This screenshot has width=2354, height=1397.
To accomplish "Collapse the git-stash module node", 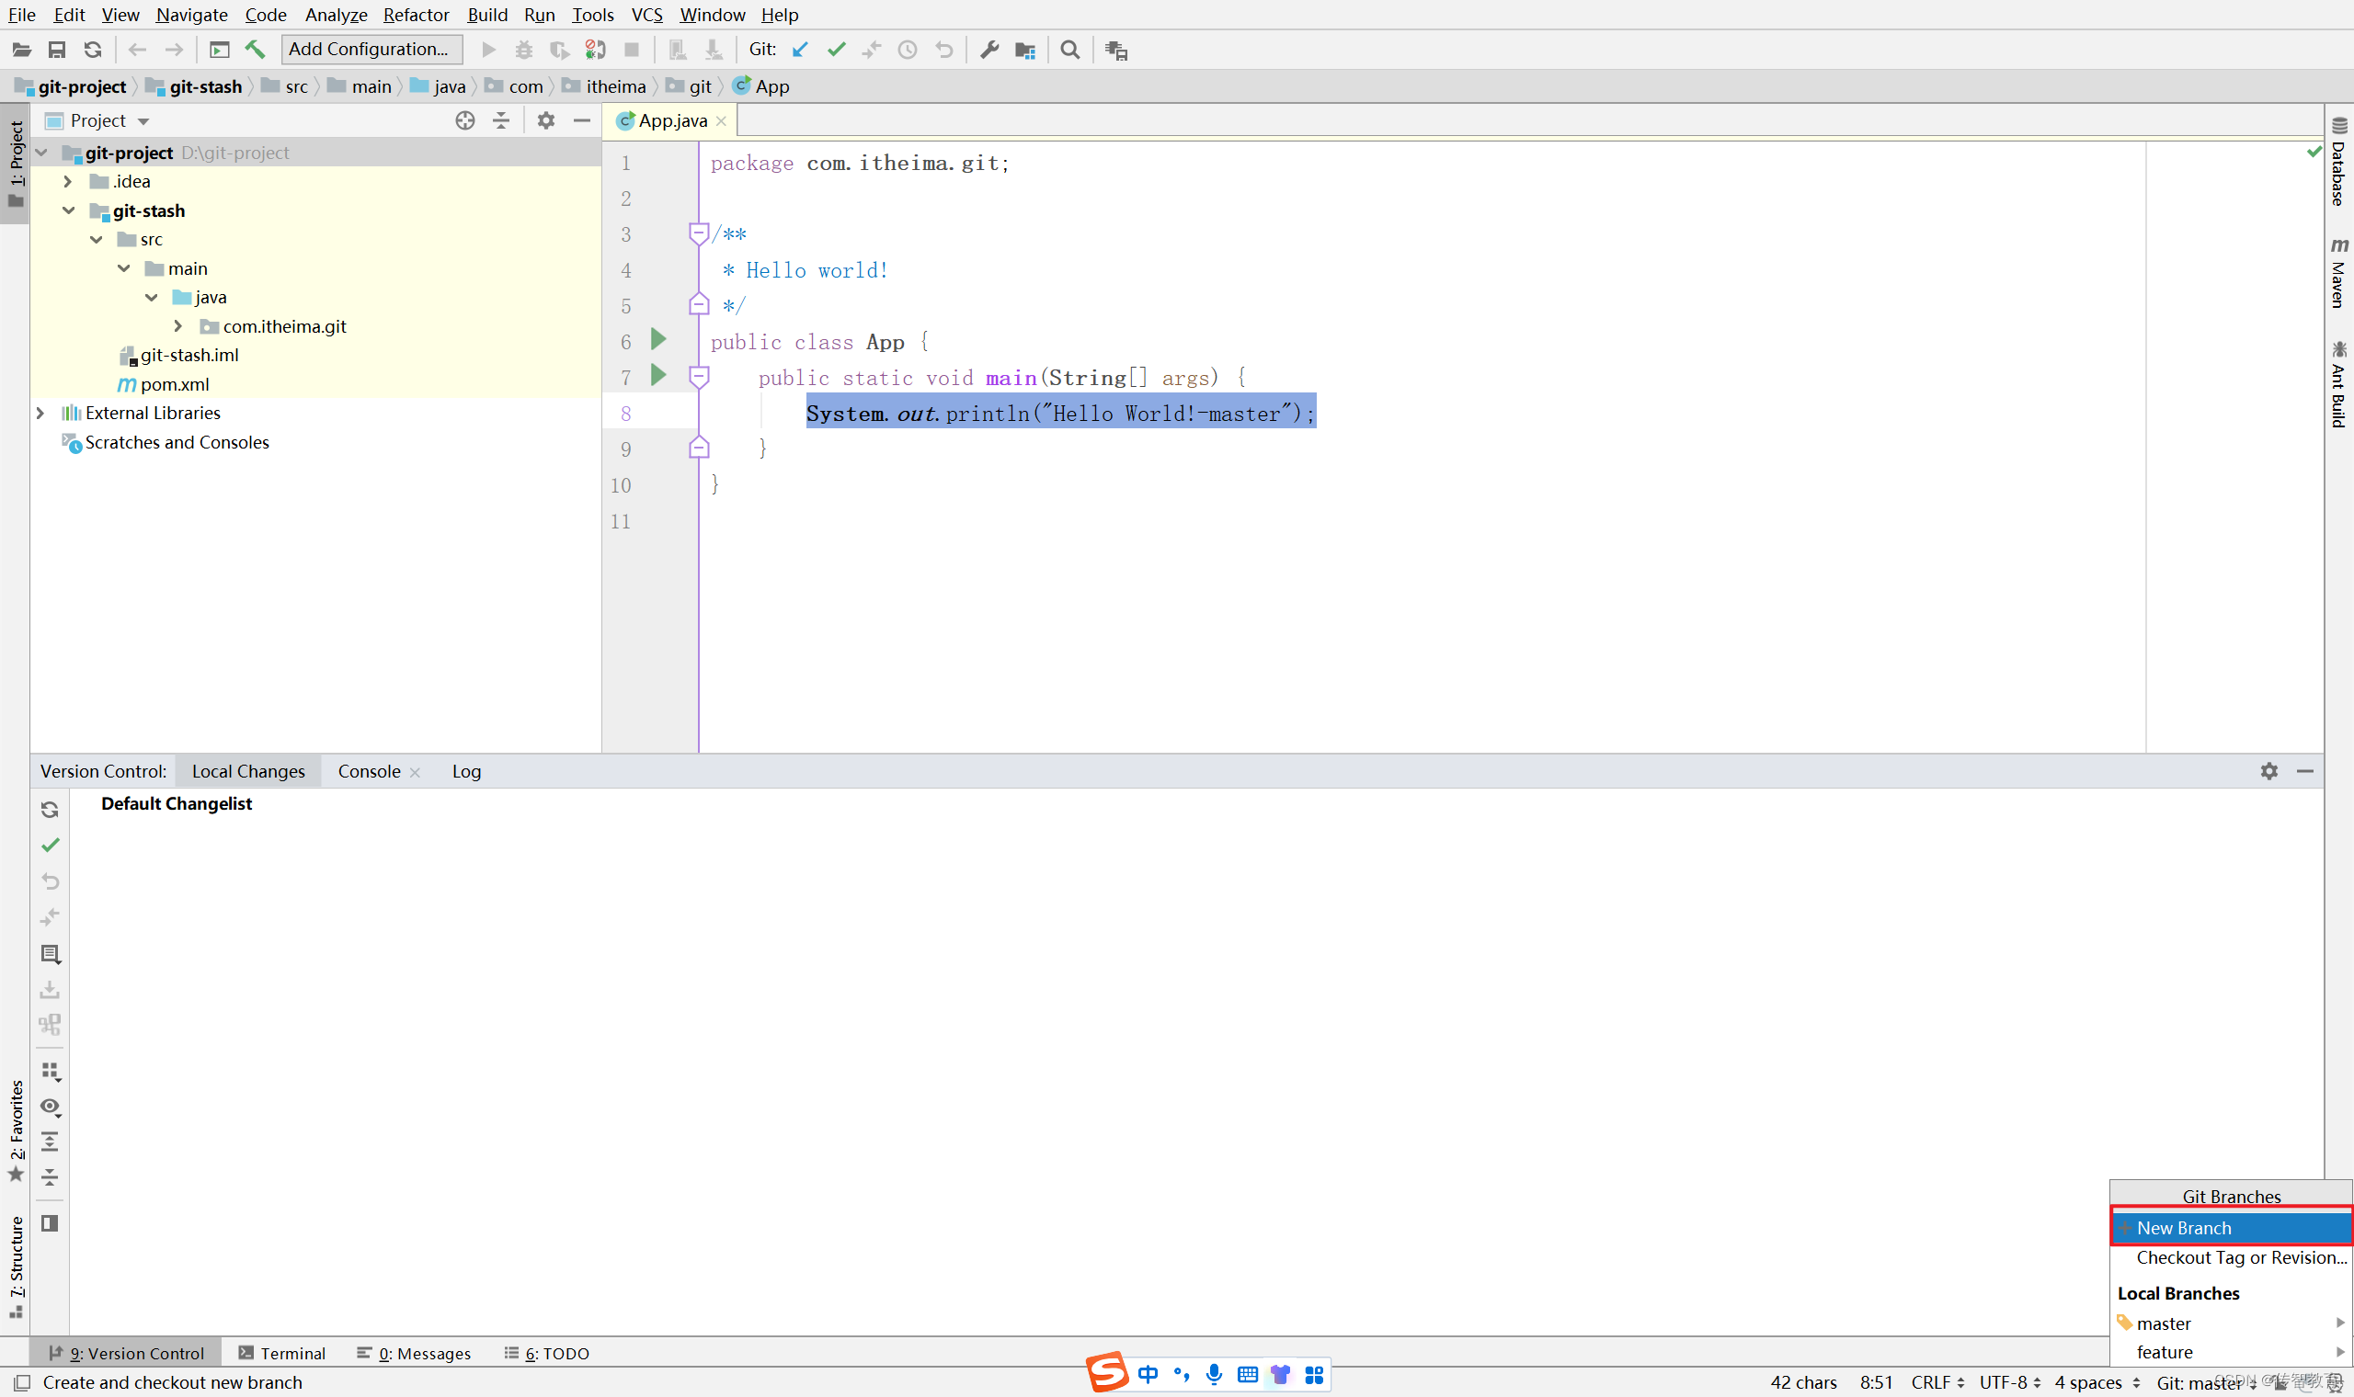I will [x=68, y=210].
